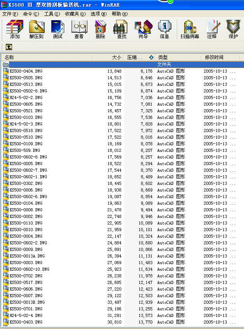Select file KS500-0602-10.DWG
The image size is (244, 329).
point(30,269)
